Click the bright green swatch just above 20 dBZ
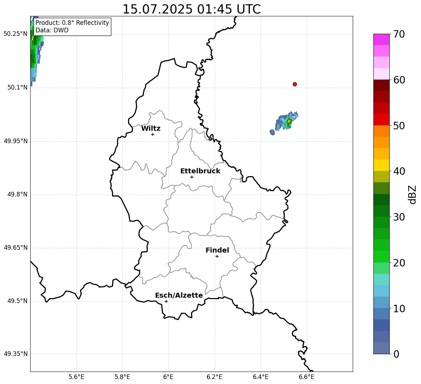The image size is (421, 384). 382,256
